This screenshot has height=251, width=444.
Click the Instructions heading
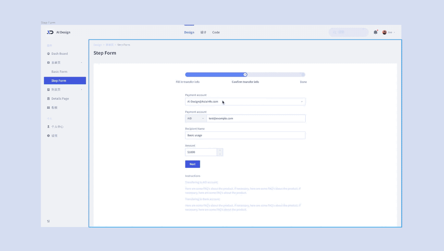pyautogui.click(x=193, y=176)
